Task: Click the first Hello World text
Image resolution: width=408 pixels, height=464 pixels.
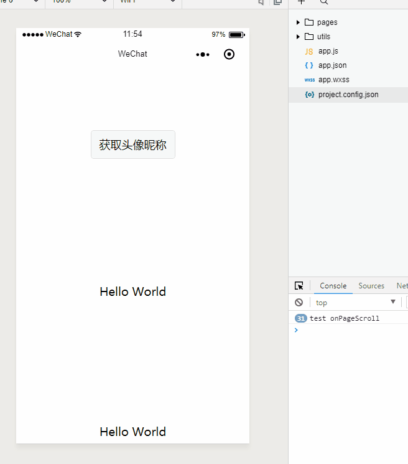Action: 133,291
